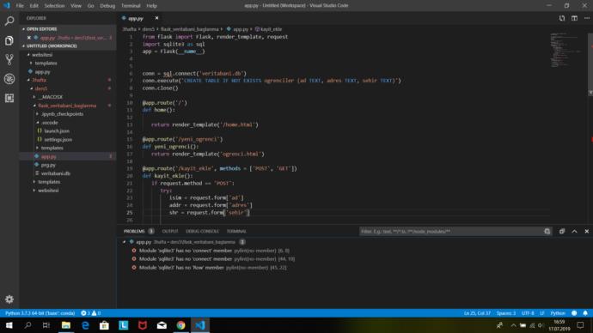593x333 pixels.
Task: Close app.py in Open Editors list
Action: click(29, 38)
